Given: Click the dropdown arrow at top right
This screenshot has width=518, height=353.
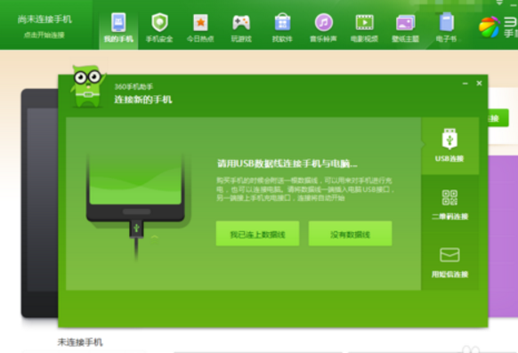Looking at the screenshot, I should (499, 3).
